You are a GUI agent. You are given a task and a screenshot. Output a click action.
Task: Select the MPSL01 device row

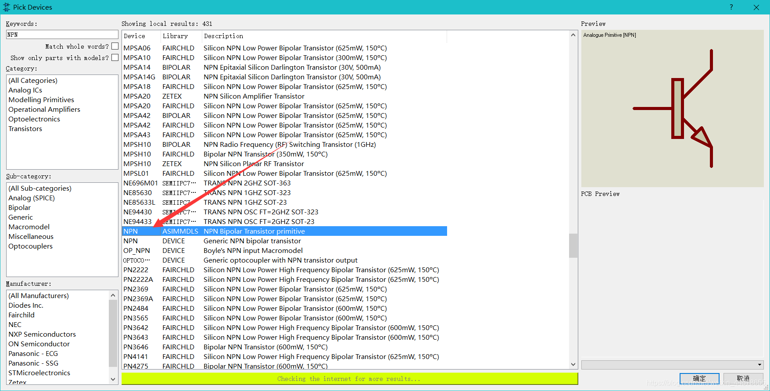284,173
